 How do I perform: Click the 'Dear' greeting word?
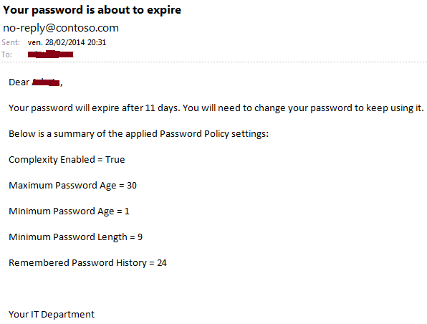[x=19, y=82]
